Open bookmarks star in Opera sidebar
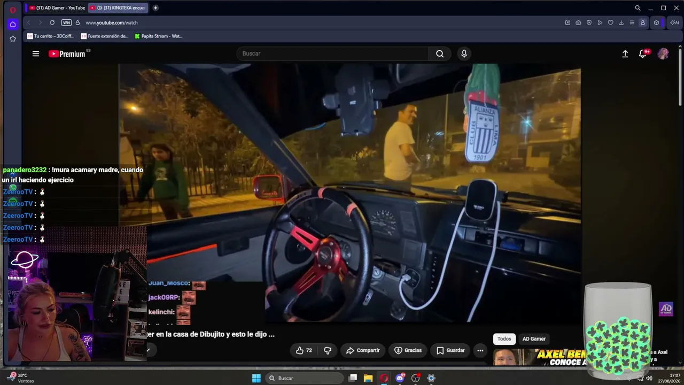 [13, 38]
